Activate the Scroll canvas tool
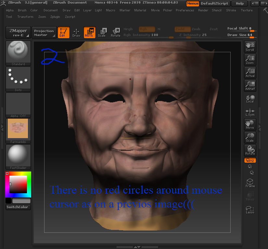Image resolution: width=268 pixels, height=249 pixels. [250, 46]
